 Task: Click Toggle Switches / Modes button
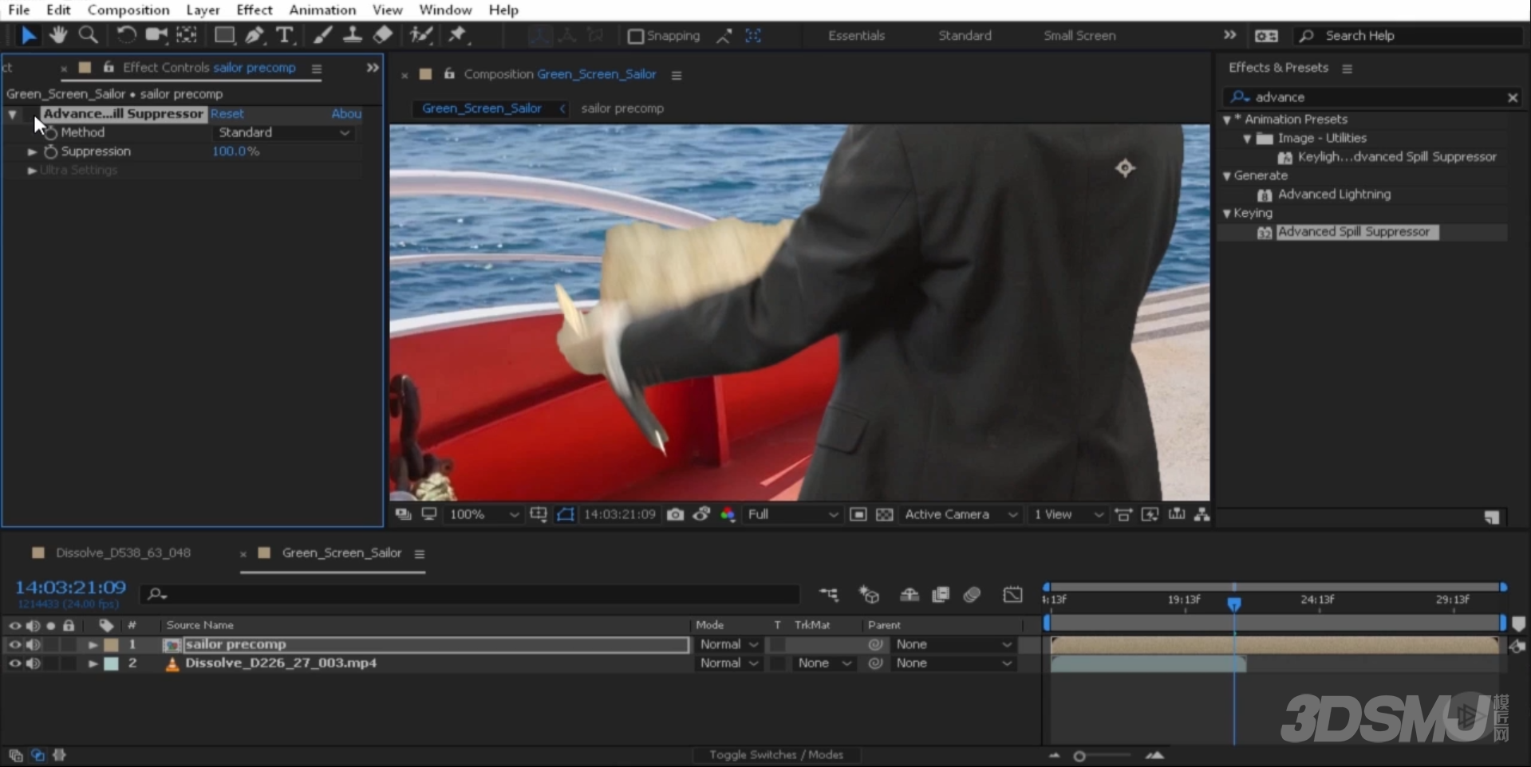click(x=775, y=754)
